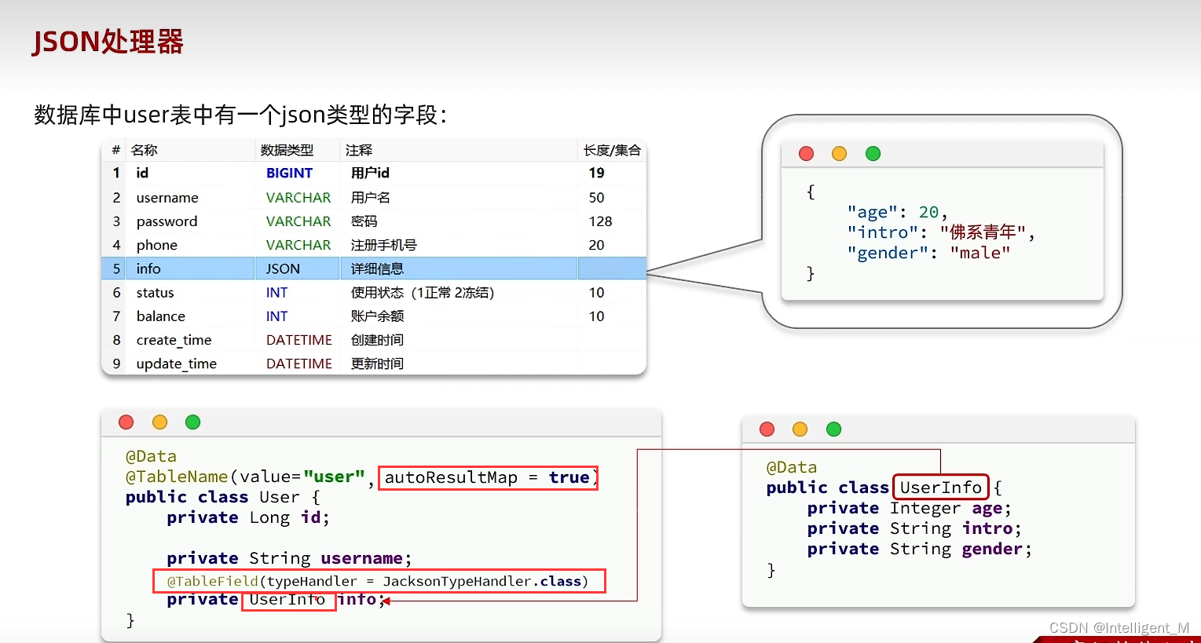Click DATETIME type in the create_time row
The image size is (1201, 643).
298,340
